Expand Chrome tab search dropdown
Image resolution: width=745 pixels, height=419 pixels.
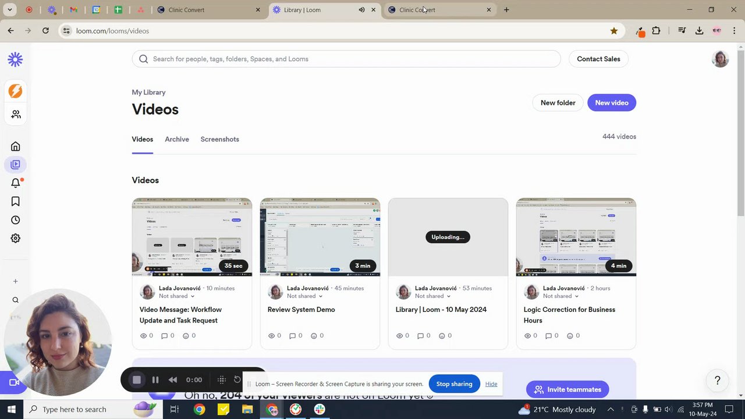10,10
